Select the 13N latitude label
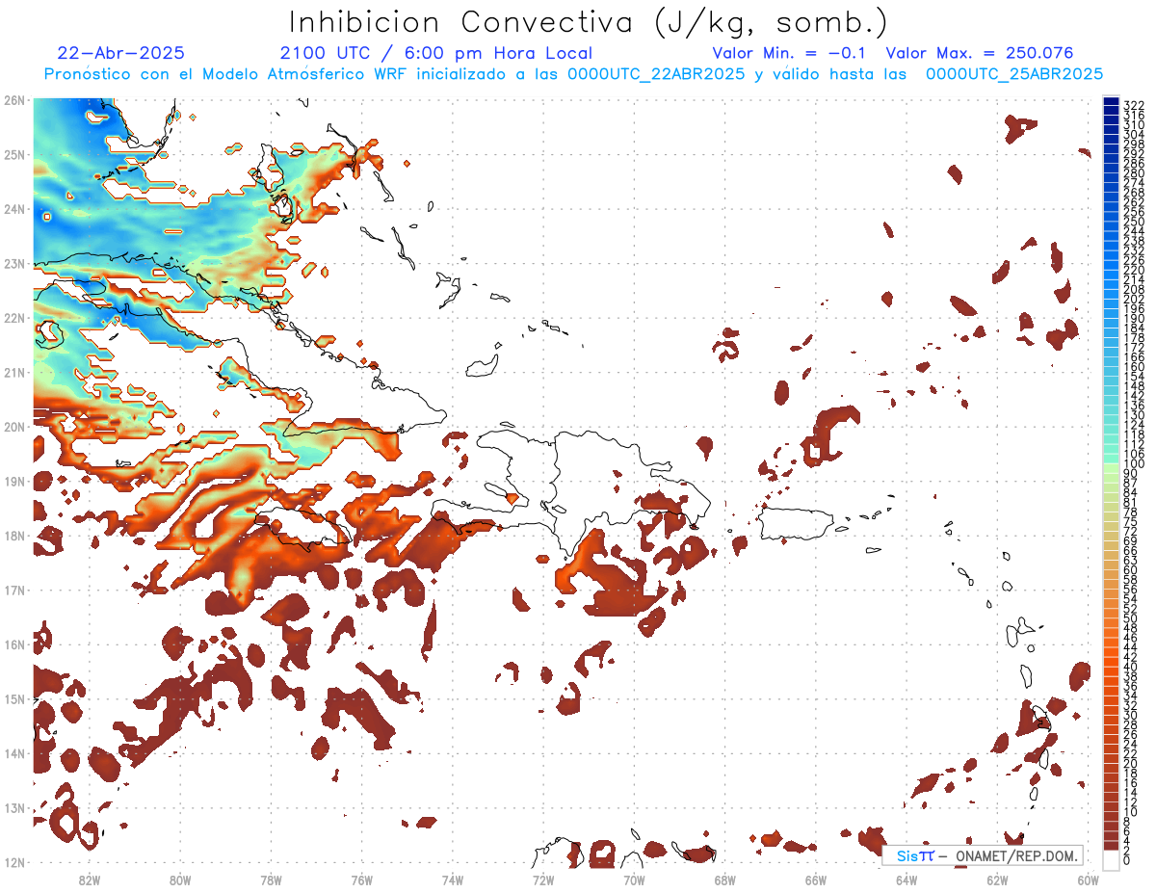The width and height of the screenshot is (1156, 893). click(13, 807)
